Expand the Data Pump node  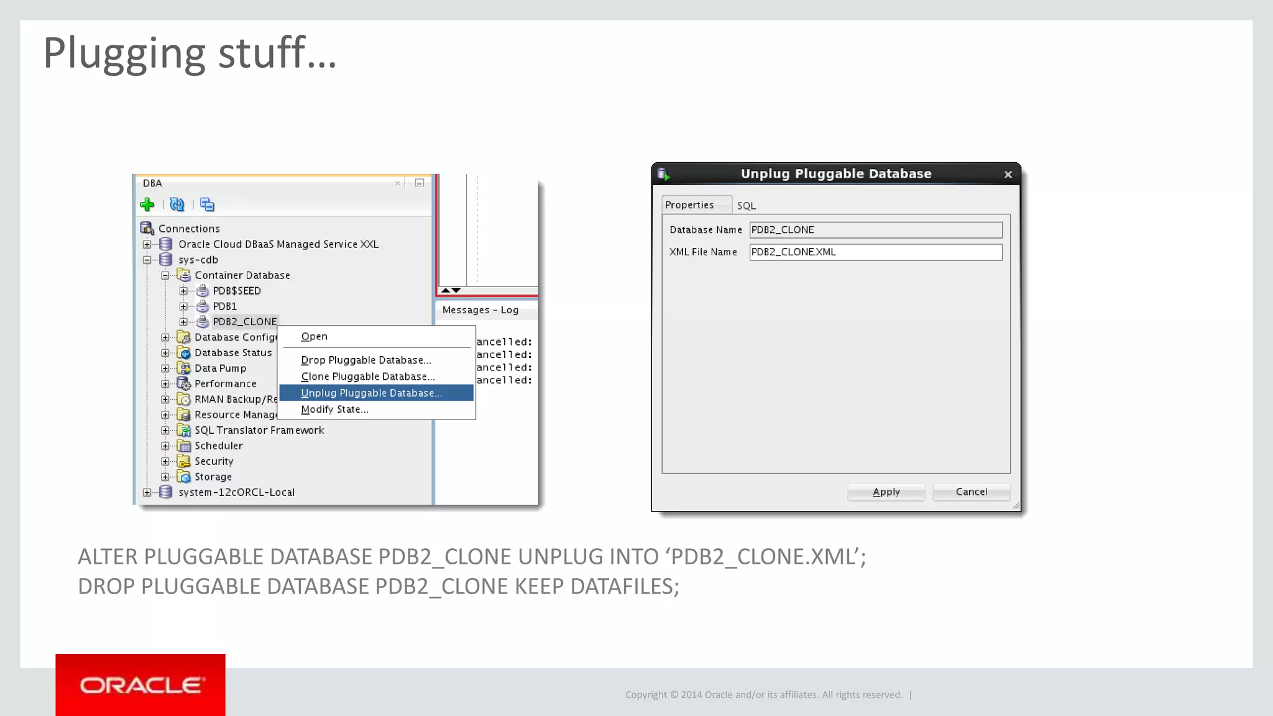(165, 369)
